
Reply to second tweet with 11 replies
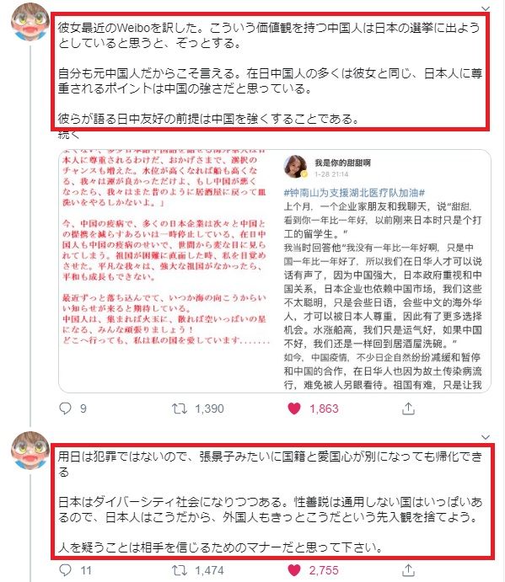click(x=66, y=569)
